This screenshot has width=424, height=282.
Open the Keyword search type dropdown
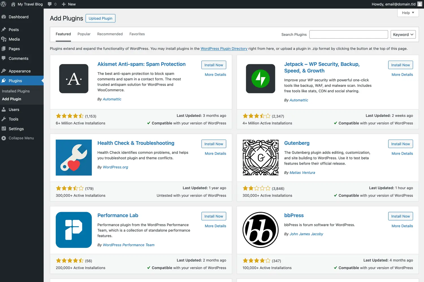[x=403, y=34]
